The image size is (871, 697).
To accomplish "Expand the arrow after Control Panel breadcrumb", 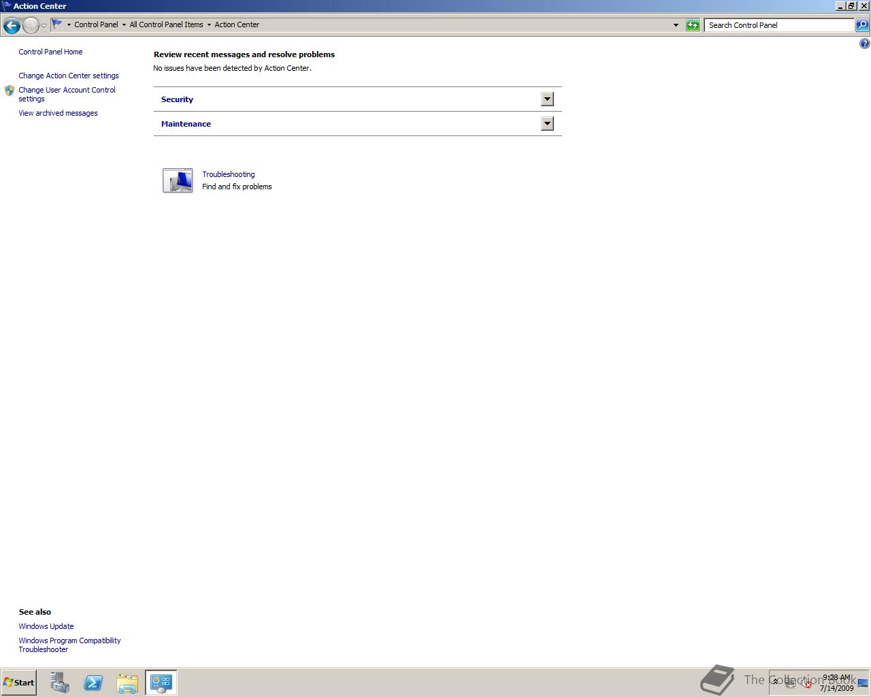I will point(124,25).
